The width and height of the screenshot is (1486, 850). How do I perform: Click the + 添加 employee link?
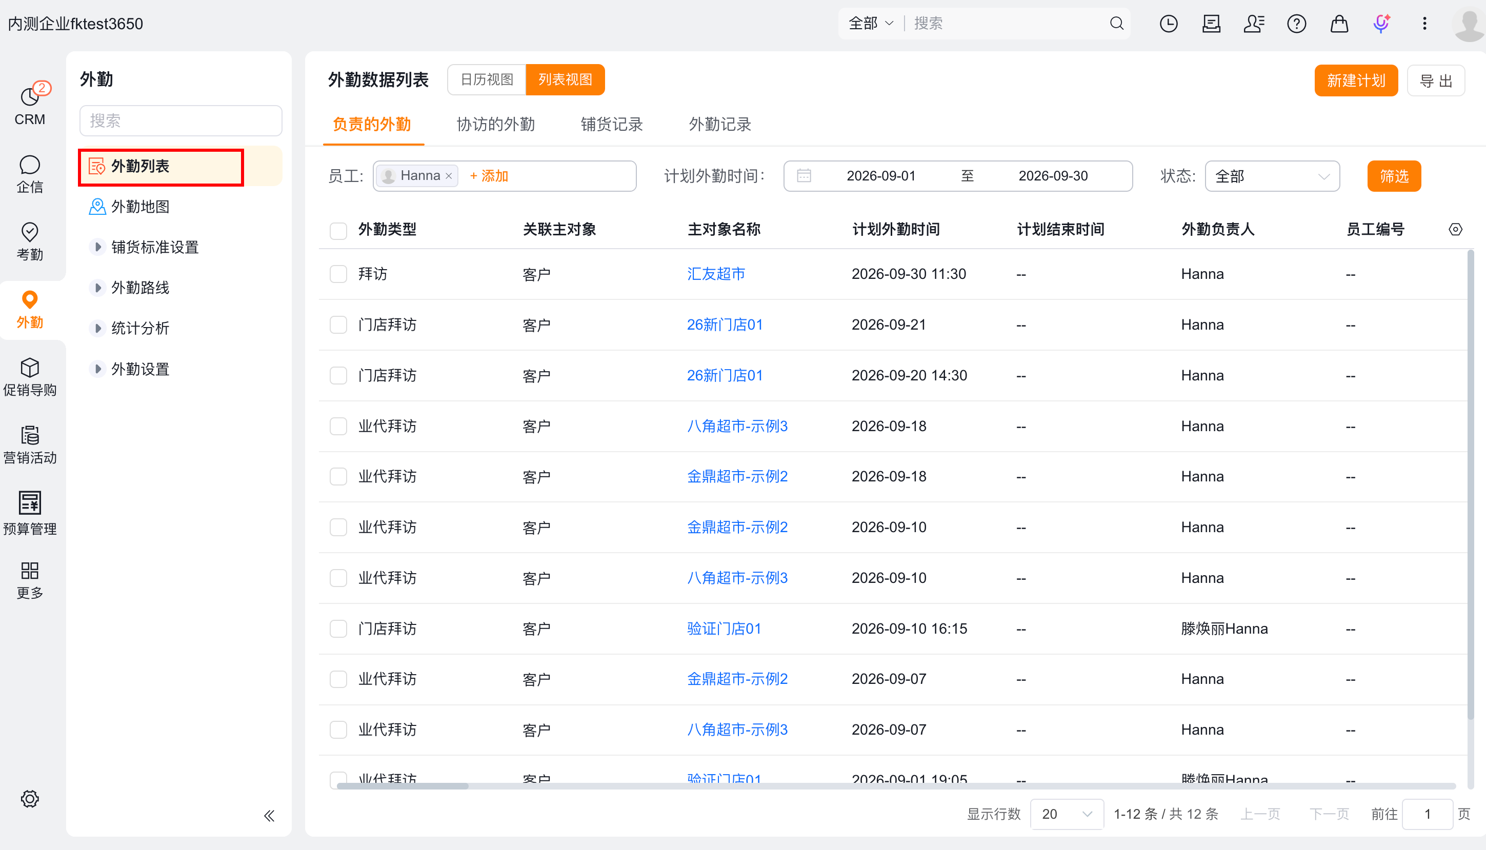pyautogui.click(x=489, y=176)
